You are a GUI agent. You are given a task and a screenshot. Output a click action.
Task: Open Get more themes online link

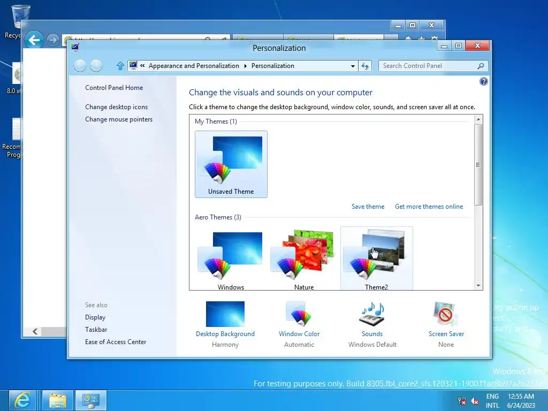[x=429, y=207]
